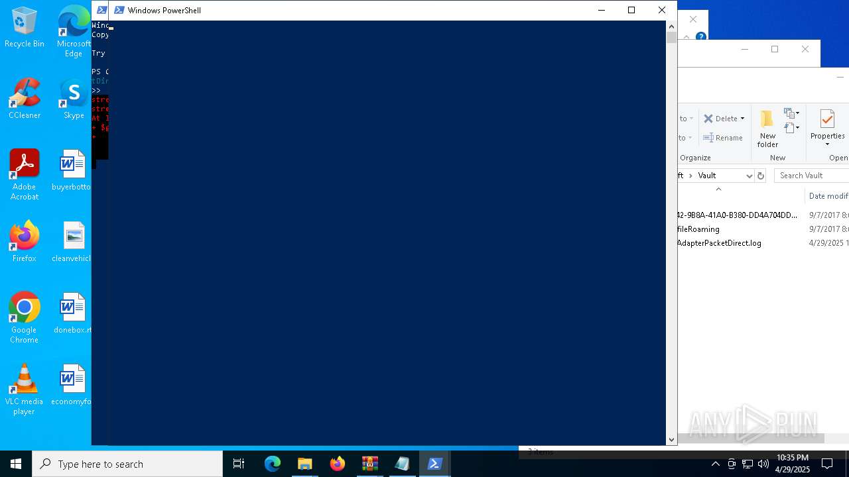This screenshot has width=849, height=477.
Task: Expand the Properties dropdown arrow
Action: [x=827, y=144]
